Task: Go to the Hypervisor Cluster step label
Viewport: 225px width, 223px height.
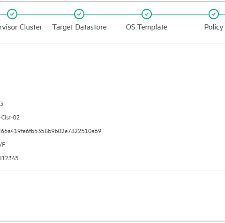Action: coord(21,27)
